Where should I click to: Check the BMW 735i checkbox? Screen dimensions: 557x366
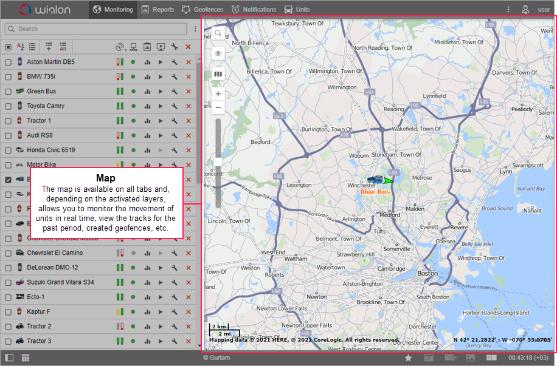(8, 76)
